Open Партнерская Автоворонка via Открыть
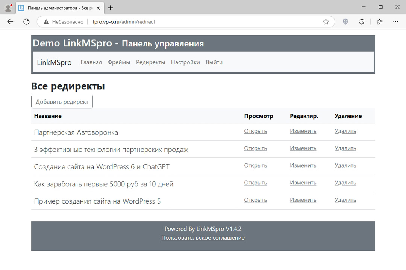Image resolution: width=406 pixels, height=270 pixels. click(x=255, y=131)
